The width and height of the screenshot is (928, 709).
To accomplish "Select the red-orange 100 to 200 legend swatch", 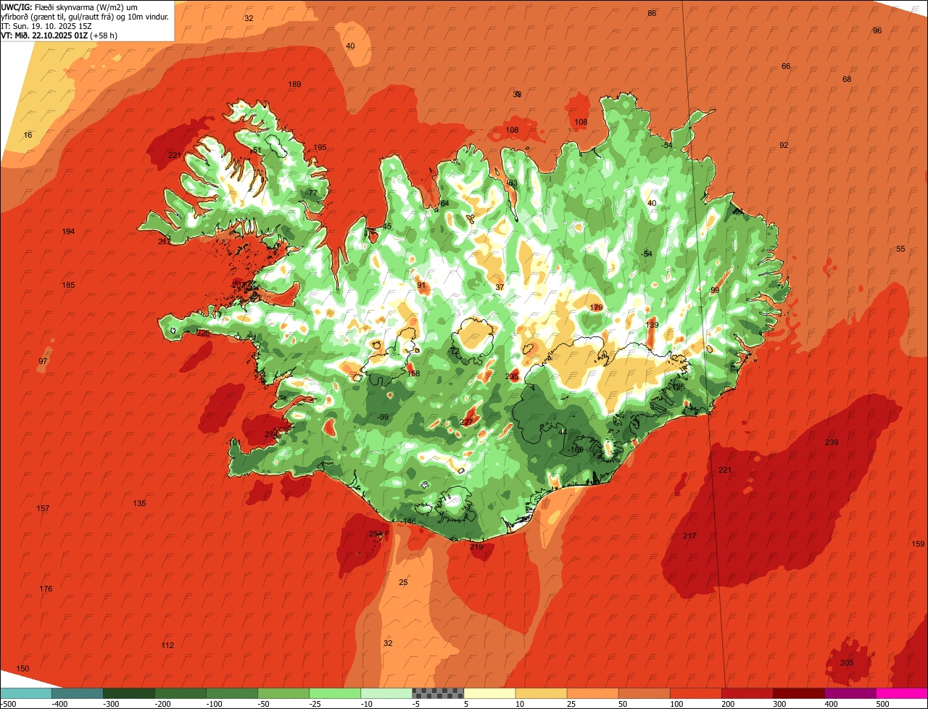I will point(695,693).
